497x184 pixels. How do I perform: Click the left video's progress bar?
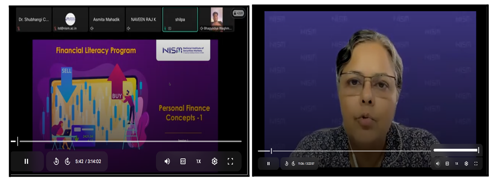pos(128,141)
